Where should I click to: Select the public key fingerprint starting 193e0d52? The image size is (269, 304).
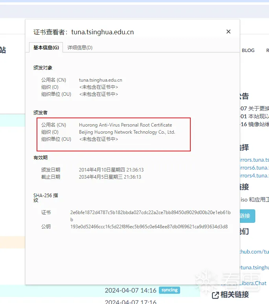149,227
